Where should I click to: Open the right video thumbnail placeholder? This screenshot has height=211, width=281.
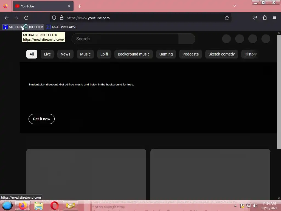(x=210, y=174)
